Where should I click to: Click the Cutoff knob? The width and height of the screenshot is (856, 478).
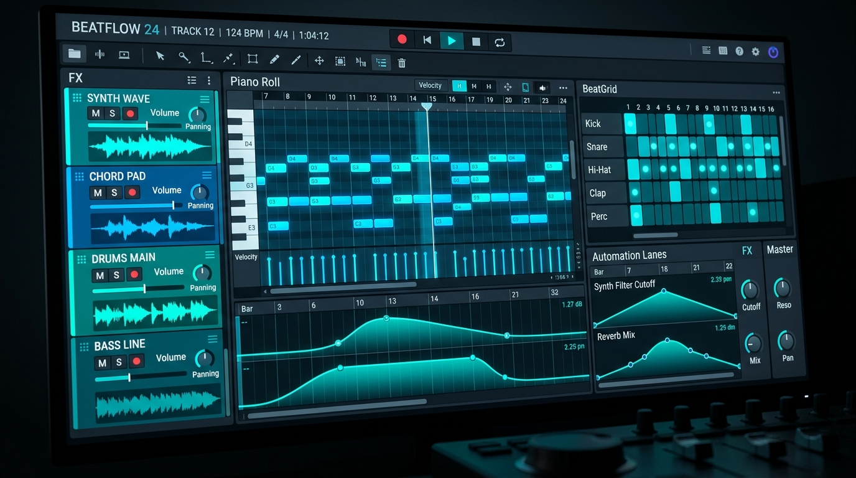pyautogui.click(x=750, y=290)
